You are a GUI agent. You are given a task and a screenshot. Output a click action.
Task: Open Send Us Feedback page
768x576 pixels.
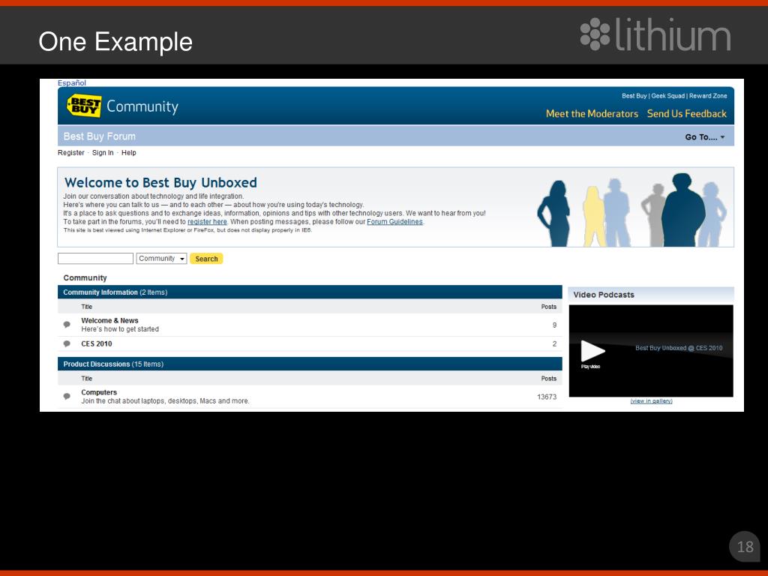(686, 114)
